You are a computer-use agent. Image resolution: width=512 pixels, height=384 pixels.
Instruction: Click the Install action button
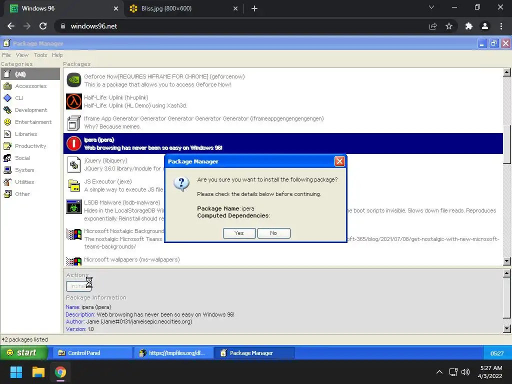(x=78, y=286)
